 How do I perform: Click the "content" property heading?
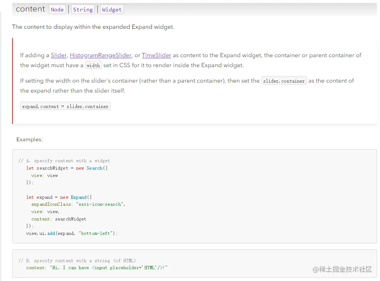[30, 9]
